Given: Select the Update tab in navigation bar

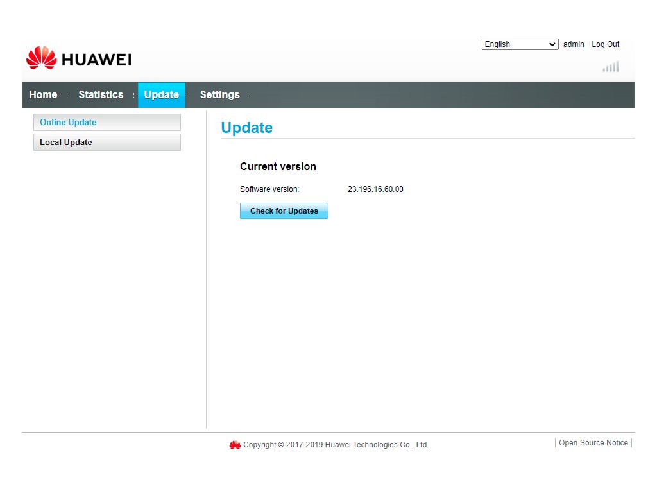Looking at the screenshot, I should (161, 95).
